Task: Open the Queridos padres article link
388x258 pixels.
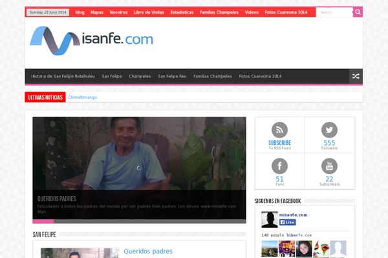Action: pyautogui.click(x=148, y=252)
